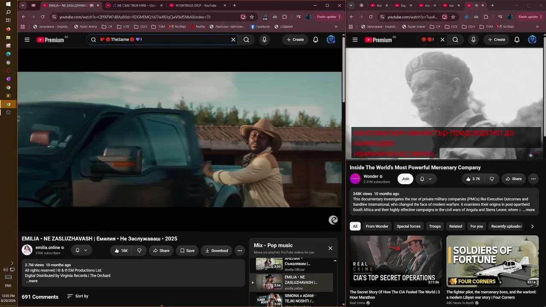Save the EMILIA video to a playlist

[x=187, y=251]
